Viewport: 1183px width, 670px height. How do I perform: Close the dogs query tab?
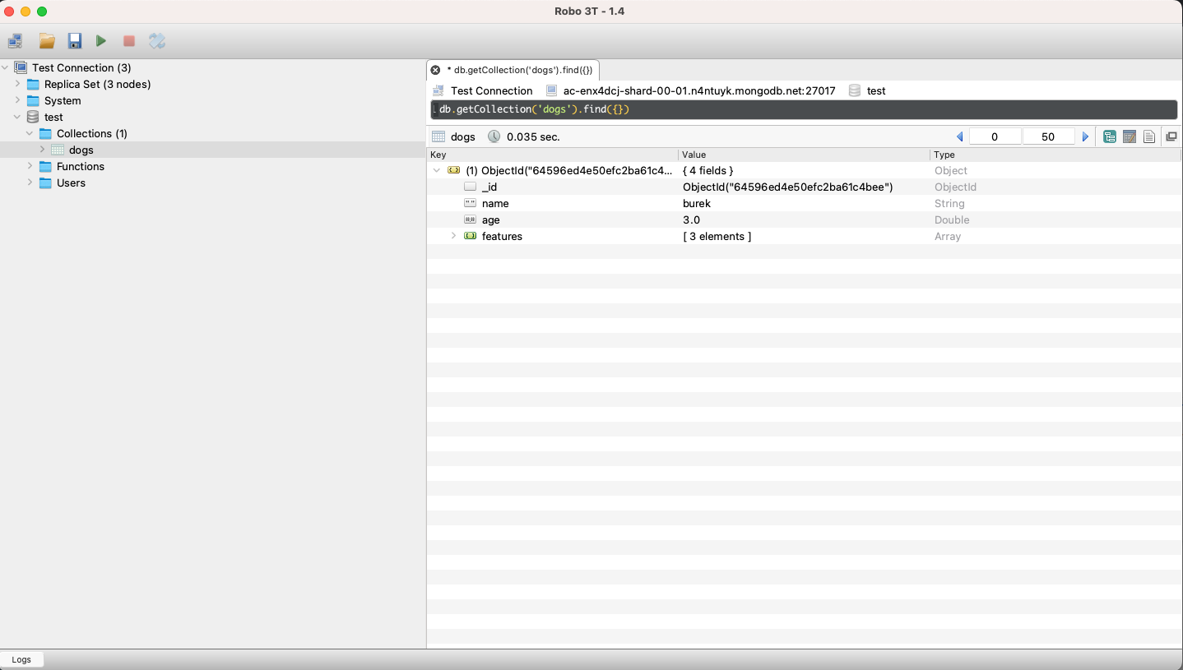pyautogui.click(x=435, y=70)
